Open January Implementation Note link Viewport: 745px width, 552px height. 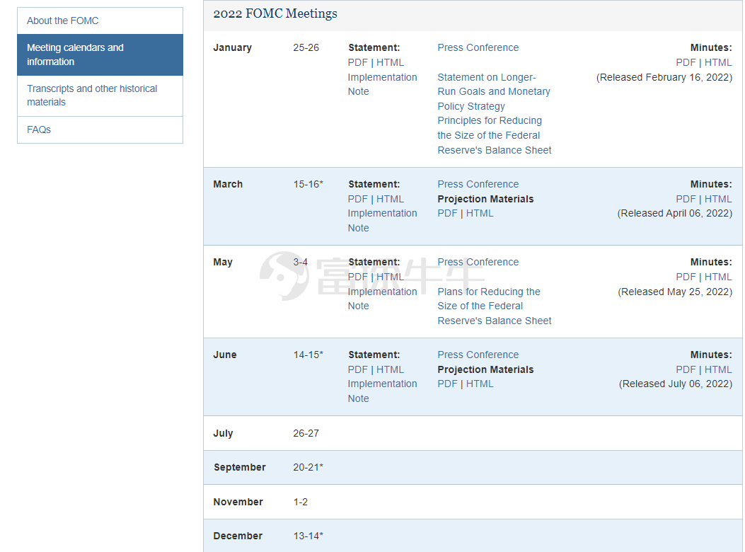click(382, 84)
